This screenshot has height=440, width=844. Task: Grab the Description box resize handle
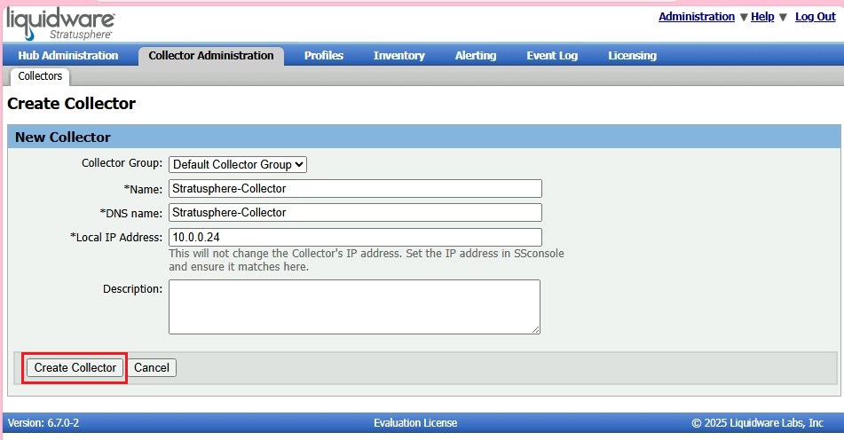(536, 330)
